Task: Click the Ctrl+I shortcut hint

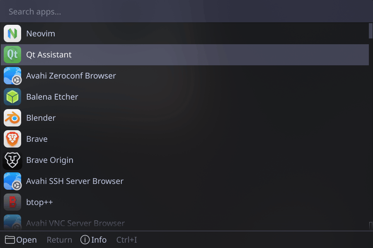Action: click(x=126, y=240)
